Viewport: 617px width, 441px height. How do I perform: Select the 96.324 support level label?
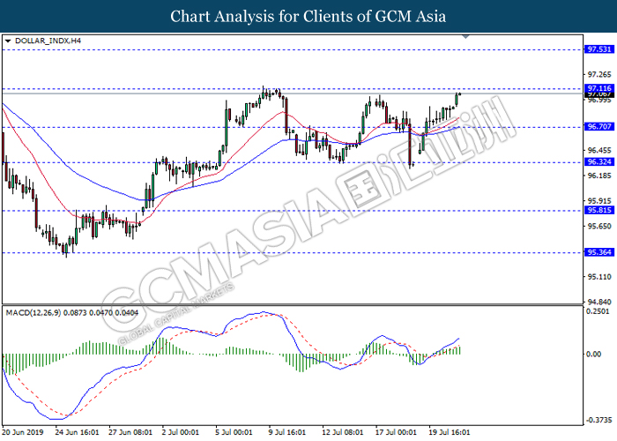pyautogui.click(x=599, y=161)
